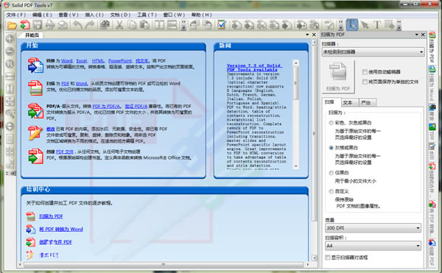Open the 将 PDF 转换为 Word tutorial link
Screen dimensions: 442x273
pyautogui.click(x=61, y=229)
